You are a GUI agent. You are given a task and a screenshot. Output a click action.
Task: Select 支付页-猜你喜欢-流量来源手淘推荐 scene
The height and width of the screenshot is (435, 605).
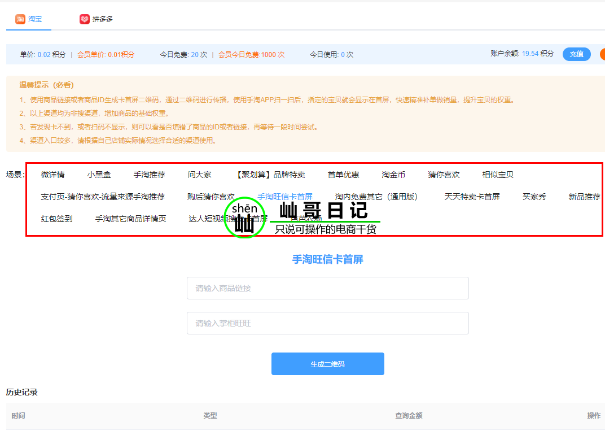point(103,197)
